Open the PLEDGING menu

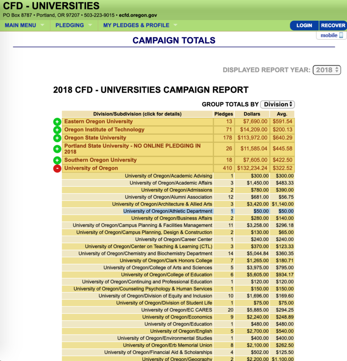coord(73,25)
